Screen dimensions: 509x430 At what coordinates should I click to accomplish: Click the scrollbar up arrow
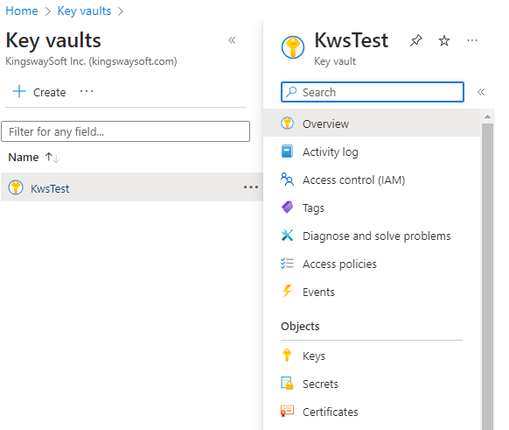487,116
